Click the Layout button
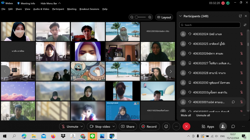250x140 pixels. coord(164,17)
